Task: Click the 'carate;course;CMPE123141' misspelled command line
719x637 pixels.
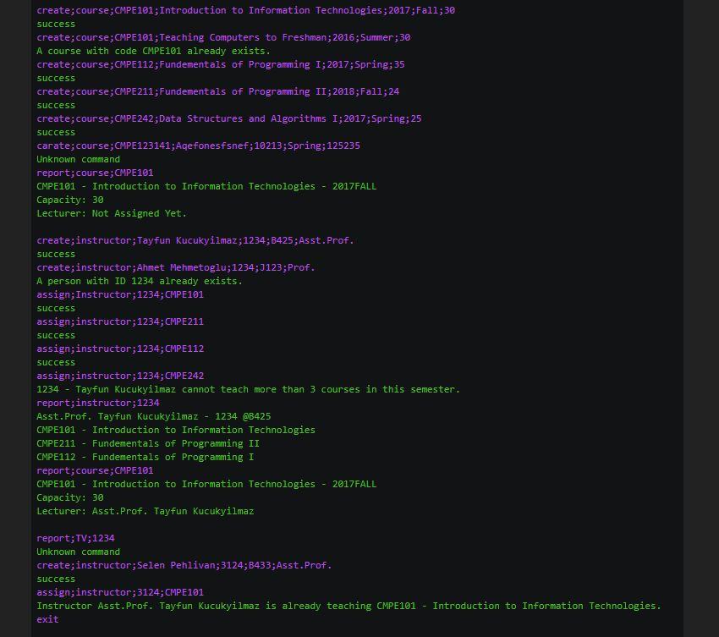Action: 198,146
